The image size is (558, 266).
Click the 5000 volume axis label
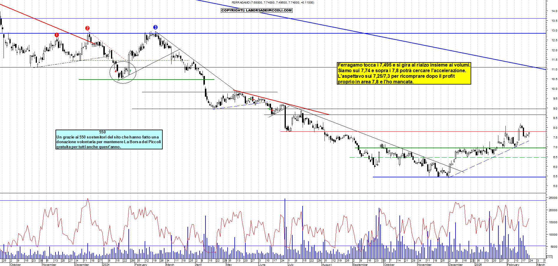pyautogui.click(x=554, y=247)
